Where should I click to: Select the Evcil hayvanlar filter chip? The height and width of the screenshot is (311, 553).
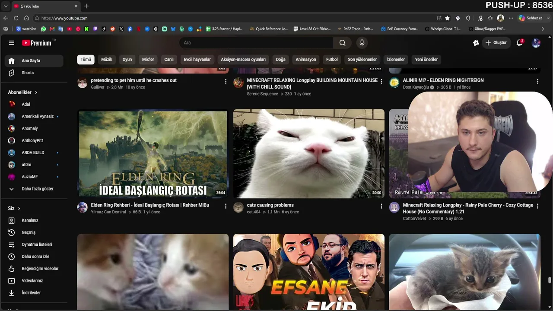click(197, 60)
